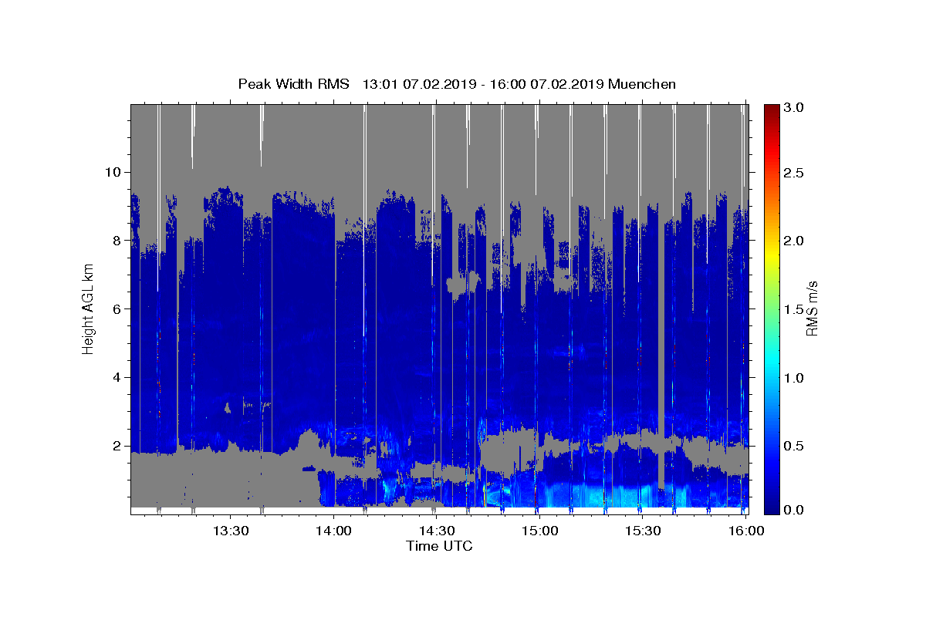Click the 'Time UTC' axis label
The height and width of the screenshot is (617, 926).
pos(439,546)
